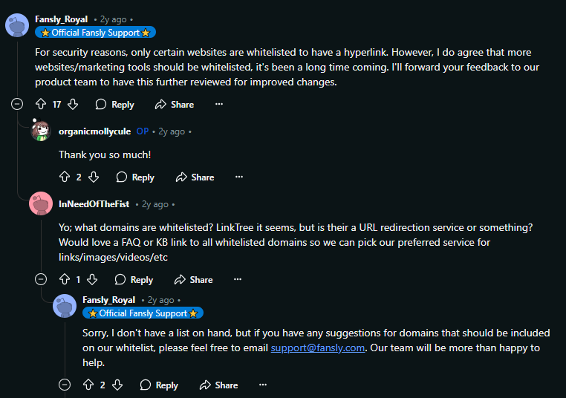The image size is (566, 398).
Task: Downvote Fansly_Royal's reply about the whitelist email
Action: (117, 385)
